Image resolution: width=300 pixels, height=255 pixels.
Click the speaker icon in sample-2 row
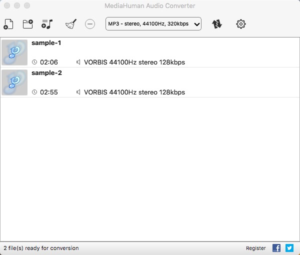[x=78, y=92]
